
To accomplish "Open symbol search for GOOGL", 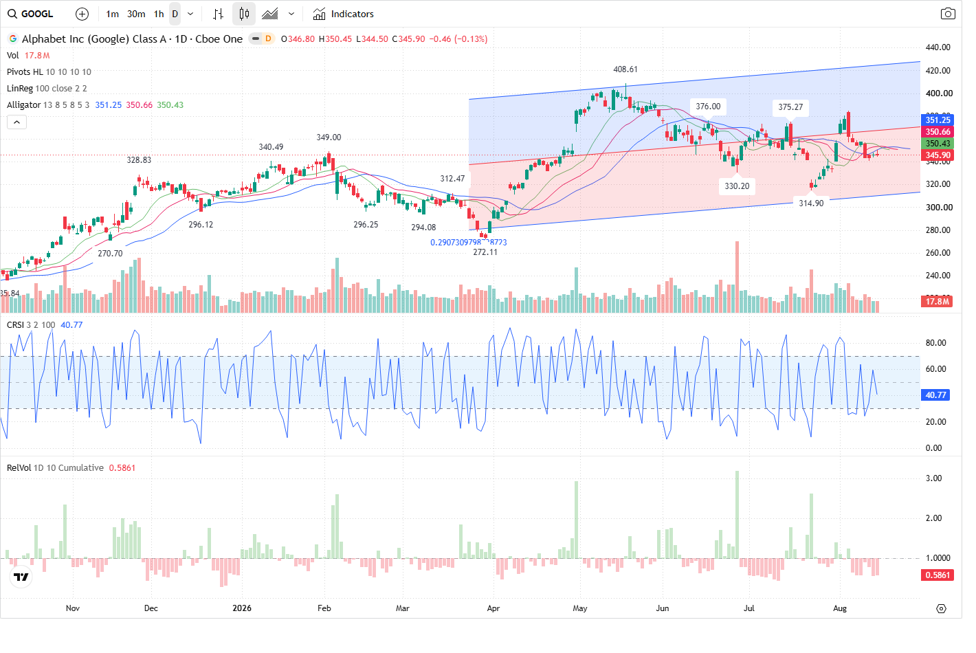I will [x=30, y=14].
